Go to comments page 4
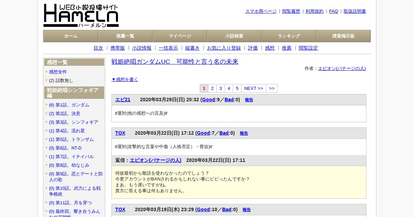Screen dimensions: 414x217 [x=229, y=89]
